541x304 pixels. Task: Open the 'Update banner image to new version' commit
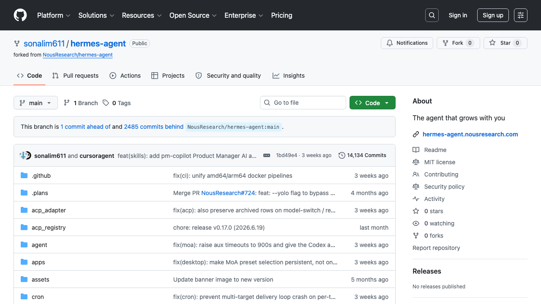pyautogui.click(x=223, y=280)
